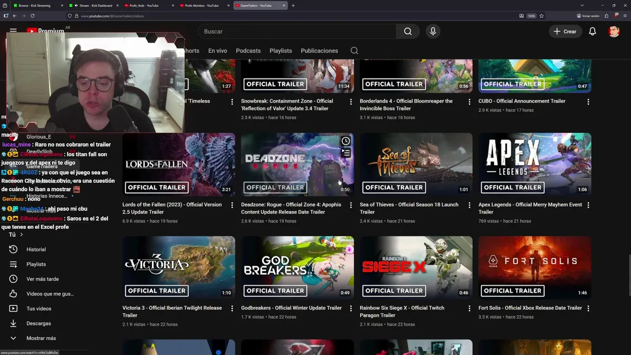The height and width of the screenshot is (355, 631).
Task: Bookmark this page with star icon
Action: tap(541, 16)
